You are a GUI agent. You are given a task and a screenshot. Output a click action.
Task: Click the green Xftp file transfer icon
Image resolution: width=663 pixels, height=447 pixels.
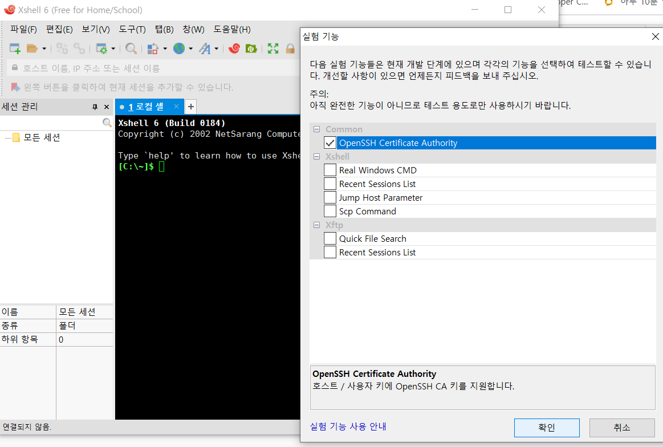251,48
